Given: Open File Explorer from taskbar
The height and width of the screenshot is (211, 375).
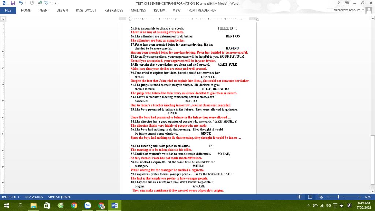Looking at the screenshot, I should coord(33,206).
